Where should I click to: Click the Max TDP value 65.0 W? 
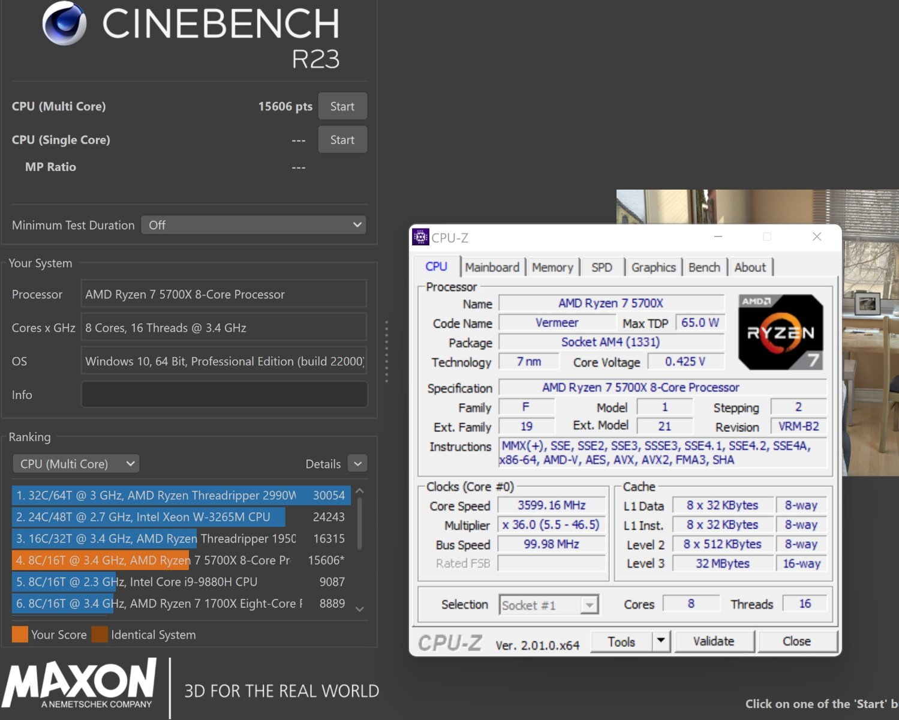tap(700, 322)
